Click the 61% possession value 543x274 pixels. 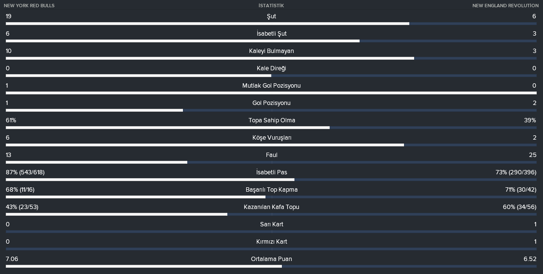click(11, 120)
